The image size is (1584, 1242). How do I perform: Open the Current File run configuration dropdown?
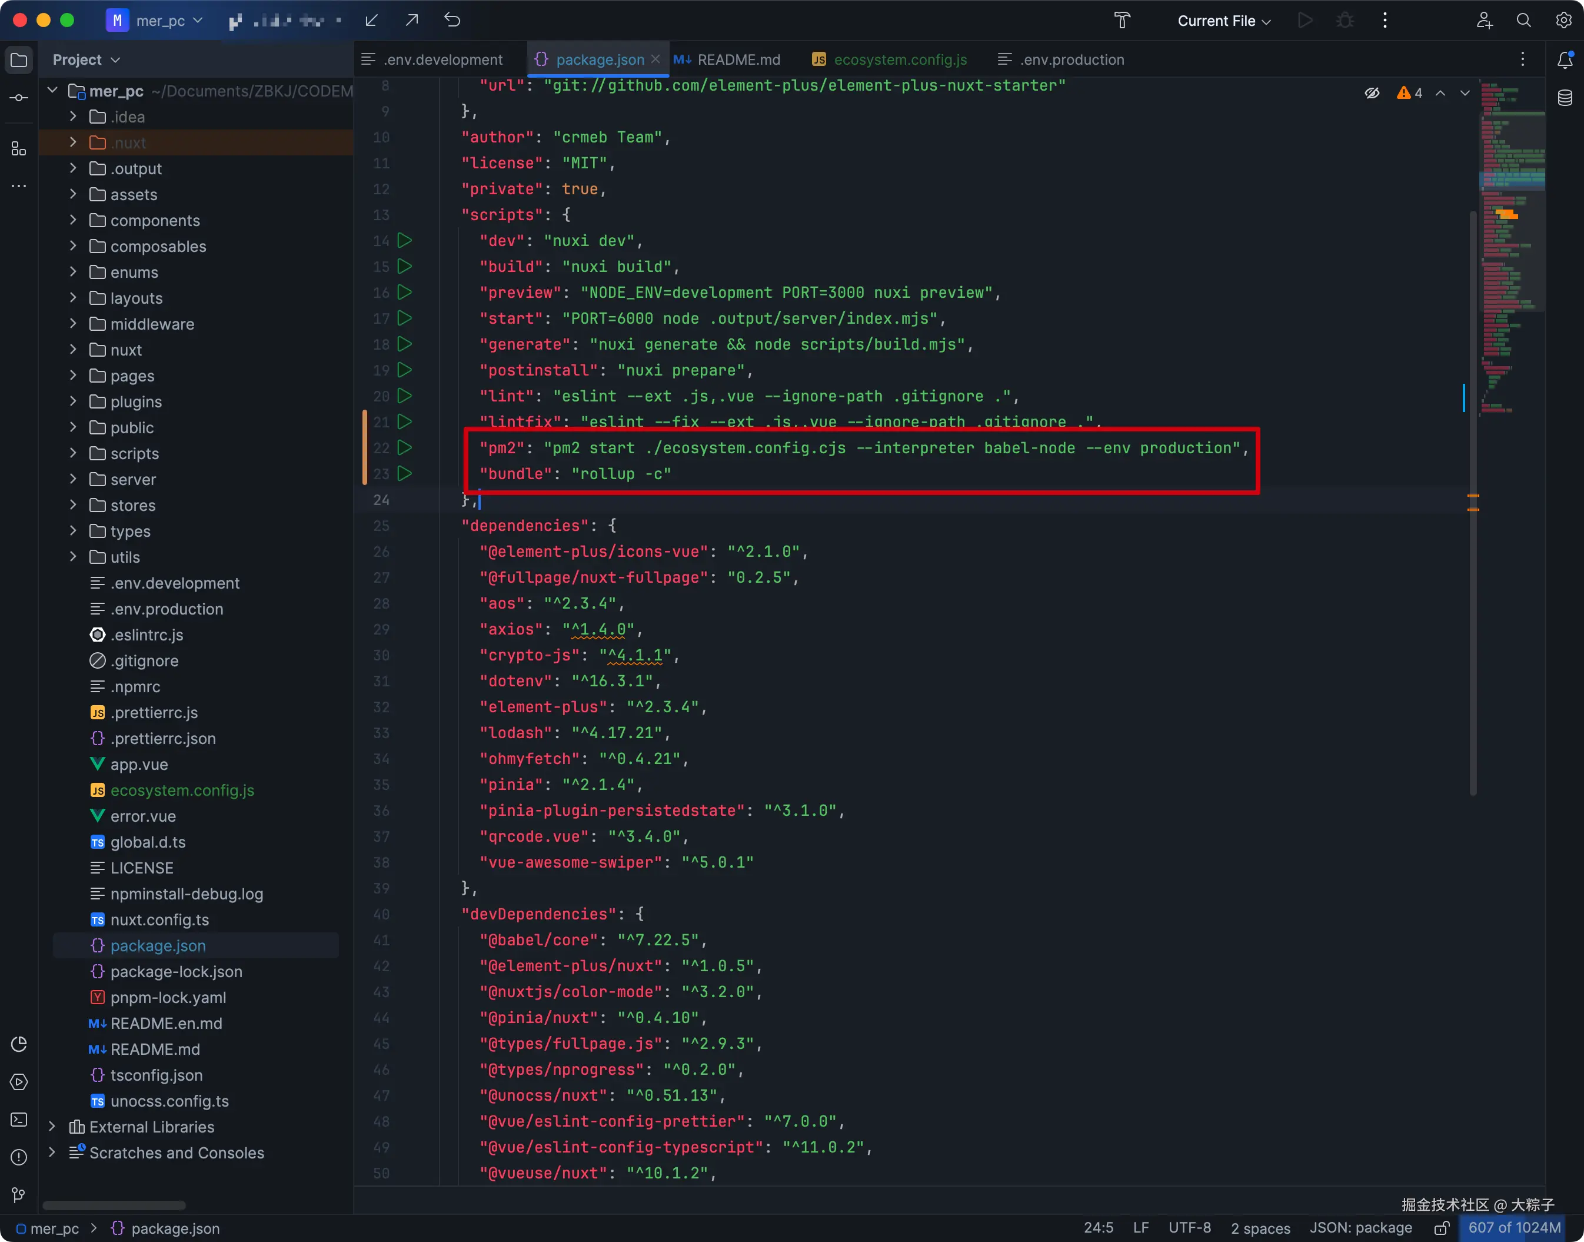pos(1223,21)
